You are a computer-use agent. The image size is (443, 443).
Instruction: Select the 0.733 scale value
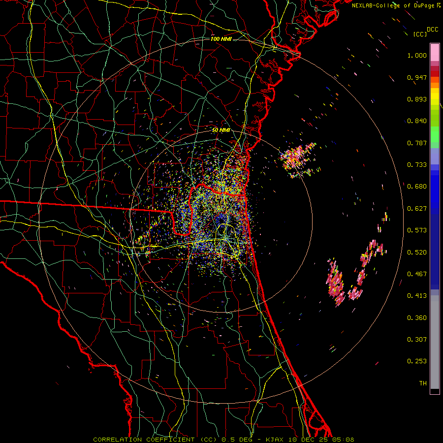pyautogui.click(x=417, y=165)
